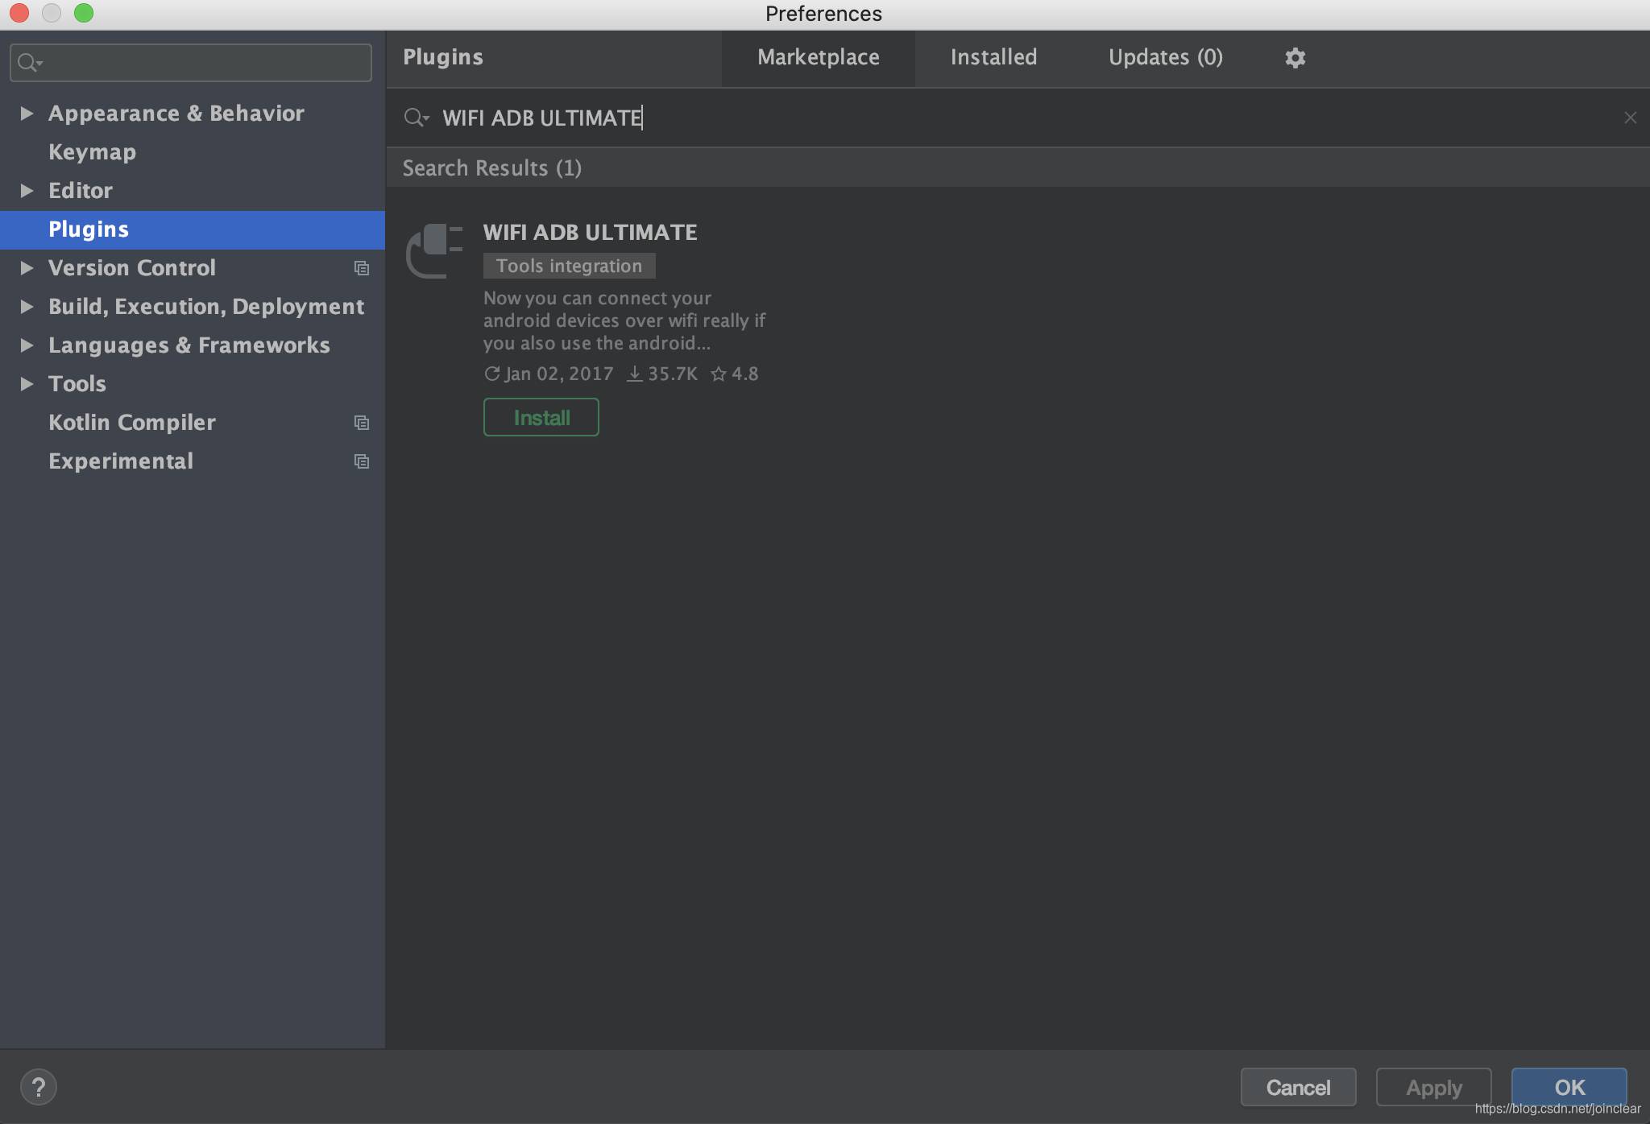Image resolution: width=1650 pixels, height=1124 pixels.
Task: Click the plugin downloads count icon
Action: pos(635,374)
